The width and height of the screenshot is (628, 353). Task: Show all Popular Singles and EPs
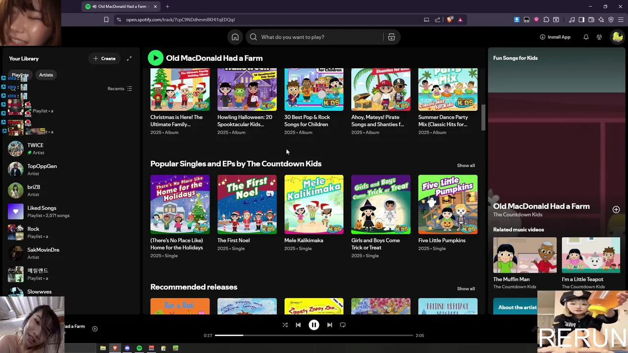click(x=466, y=165)
